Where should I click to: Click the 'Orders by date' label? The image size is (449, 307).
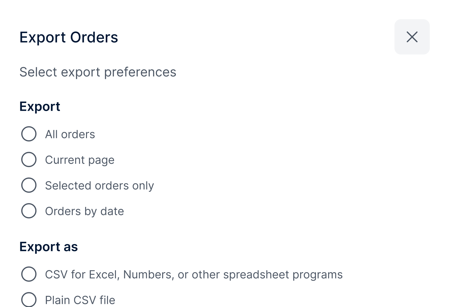pos(84,211)
